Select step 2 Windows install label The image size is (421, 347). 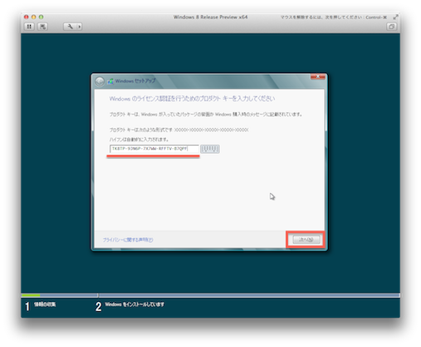point(135,305)
